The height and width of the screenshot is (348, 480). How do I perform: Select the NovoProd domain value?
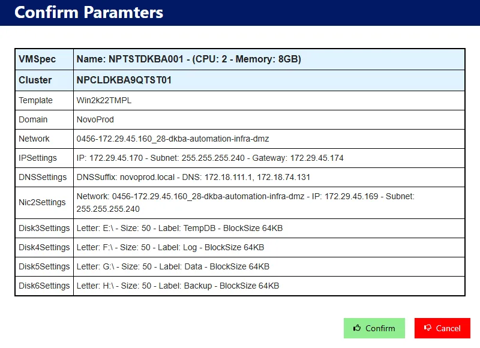[x=95, y=119]
